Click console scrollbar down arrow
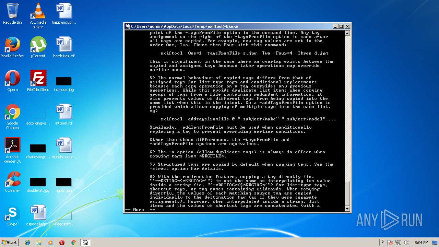Image resolution: width=439 pixels, height=247 pixels. 347,209
